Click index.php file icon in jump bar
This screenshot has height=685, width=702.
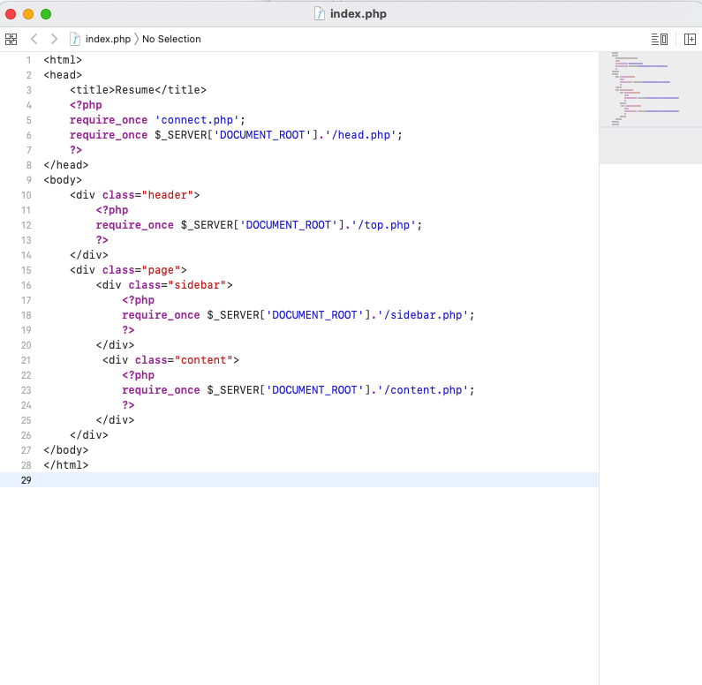(75, 39)
